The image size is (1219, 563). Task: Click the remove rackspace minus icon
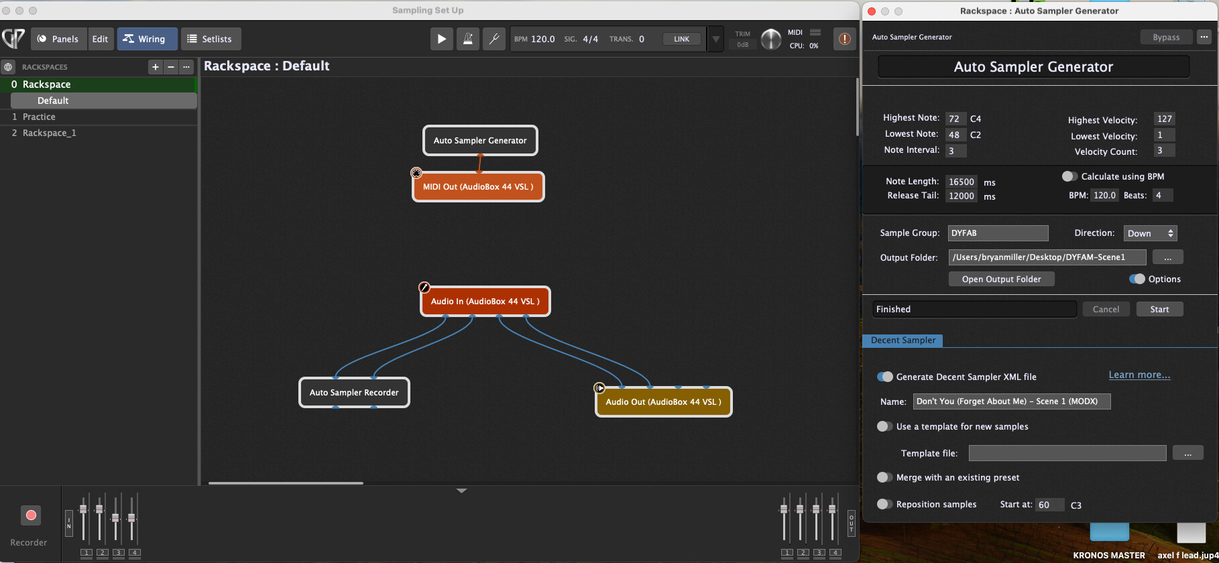coord(171,67)
